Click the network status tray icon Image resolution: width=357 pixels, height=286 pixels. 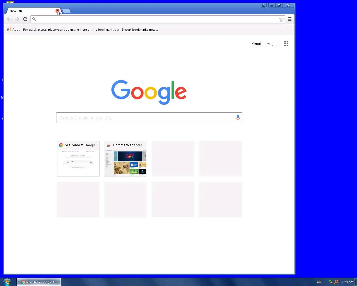click(x=331, y=282)
